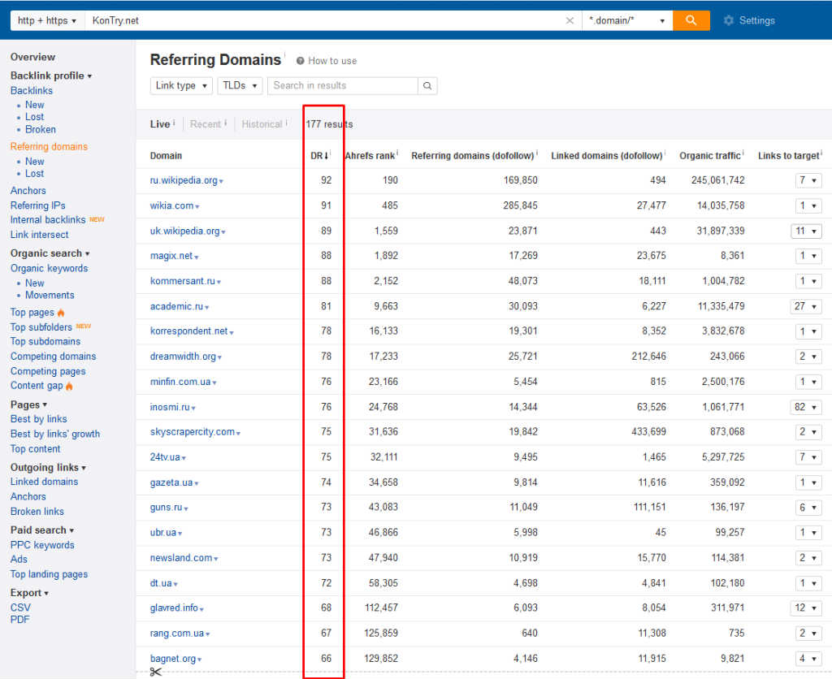
Task: Clear the KonTry.net URL with X icon
Action: (x=570, y=21)
